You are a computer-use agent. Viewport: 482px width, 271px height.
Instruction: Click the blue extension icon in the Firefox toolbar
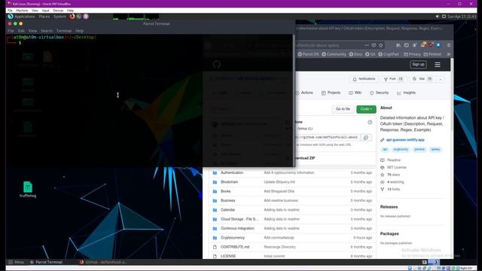point(438,45)
